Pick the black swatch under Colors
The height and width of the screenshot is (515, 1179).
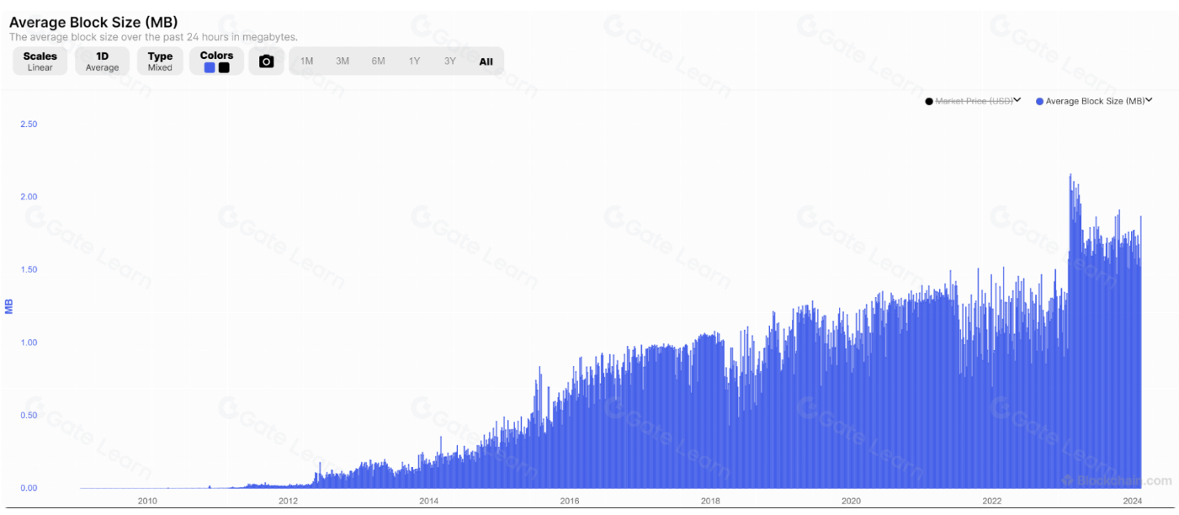[224, 68]
